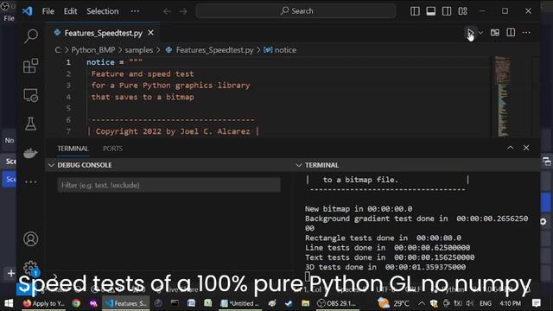
Task: Open the clock showing 4:10 PM
Action: pos(511,303)
